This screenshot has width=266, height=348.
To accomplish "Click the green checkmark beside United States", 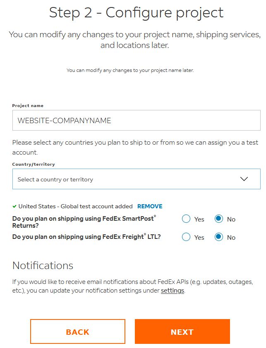I will point(14,206).
